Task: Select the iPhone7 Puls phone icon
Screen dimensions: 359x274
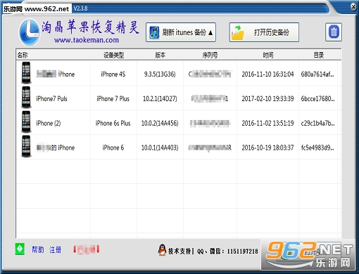Action: click(26, 98)
